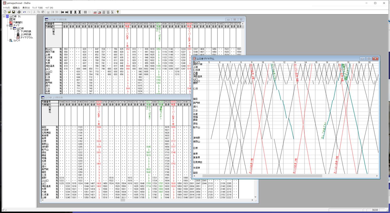Save the timetable with the floppy icon
The image size is (390, 213).
tap(13, 12)
